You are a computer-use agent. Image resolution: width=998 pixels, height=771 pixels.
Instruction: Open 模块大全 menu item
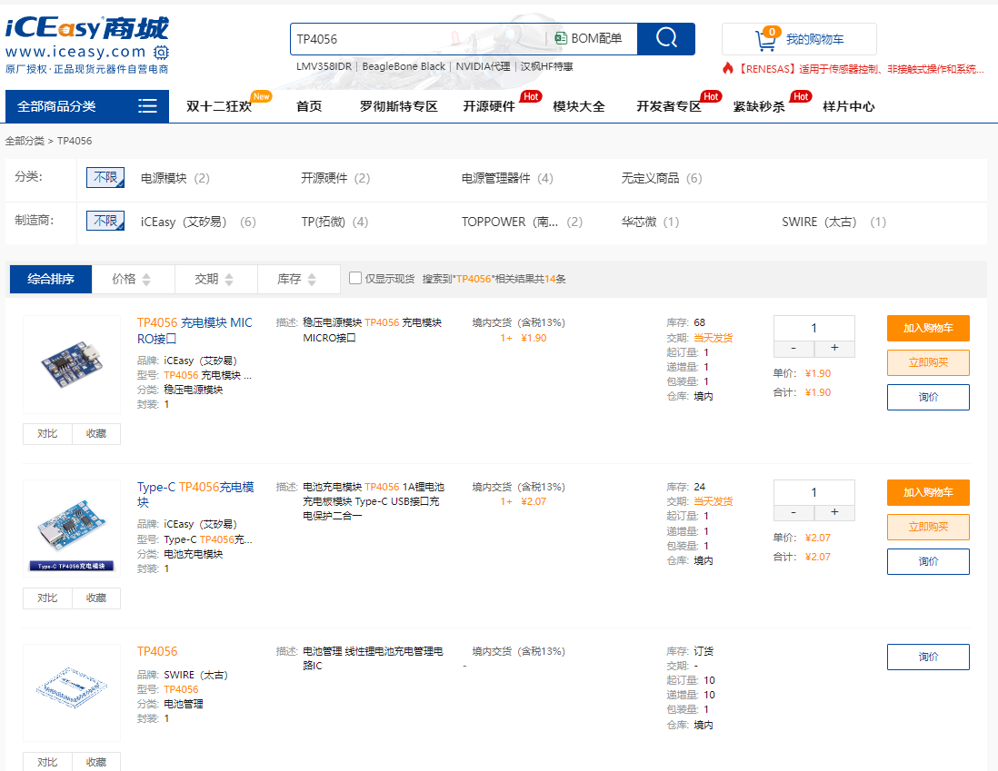[579, 106]
